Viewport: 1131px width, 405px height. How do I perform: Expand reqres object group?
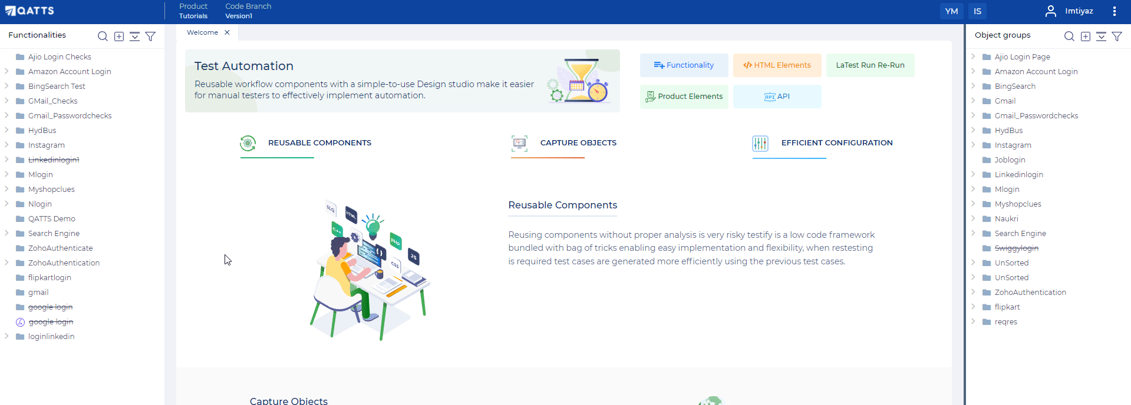click(x=973, y=321)
